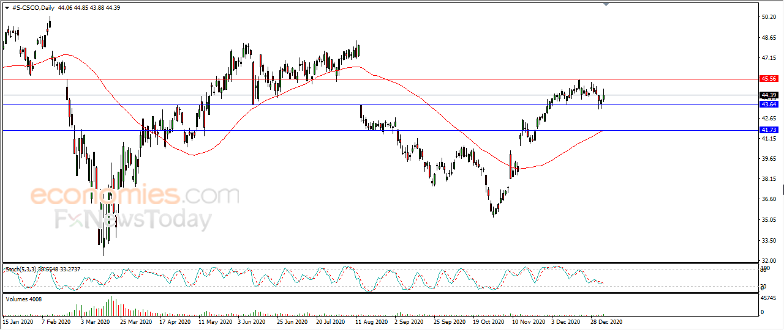Click the 36.60 price axis label
Viewport: 784px width, 330px height.
pos(768,199)
